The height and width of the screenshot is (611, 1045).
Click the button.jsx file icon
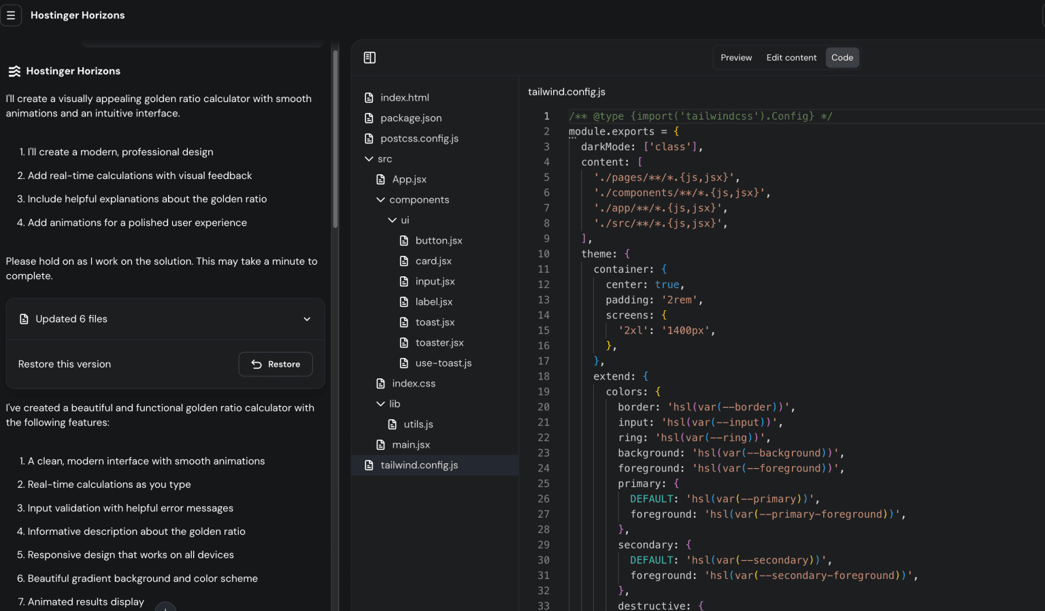(x=404, y=241)
